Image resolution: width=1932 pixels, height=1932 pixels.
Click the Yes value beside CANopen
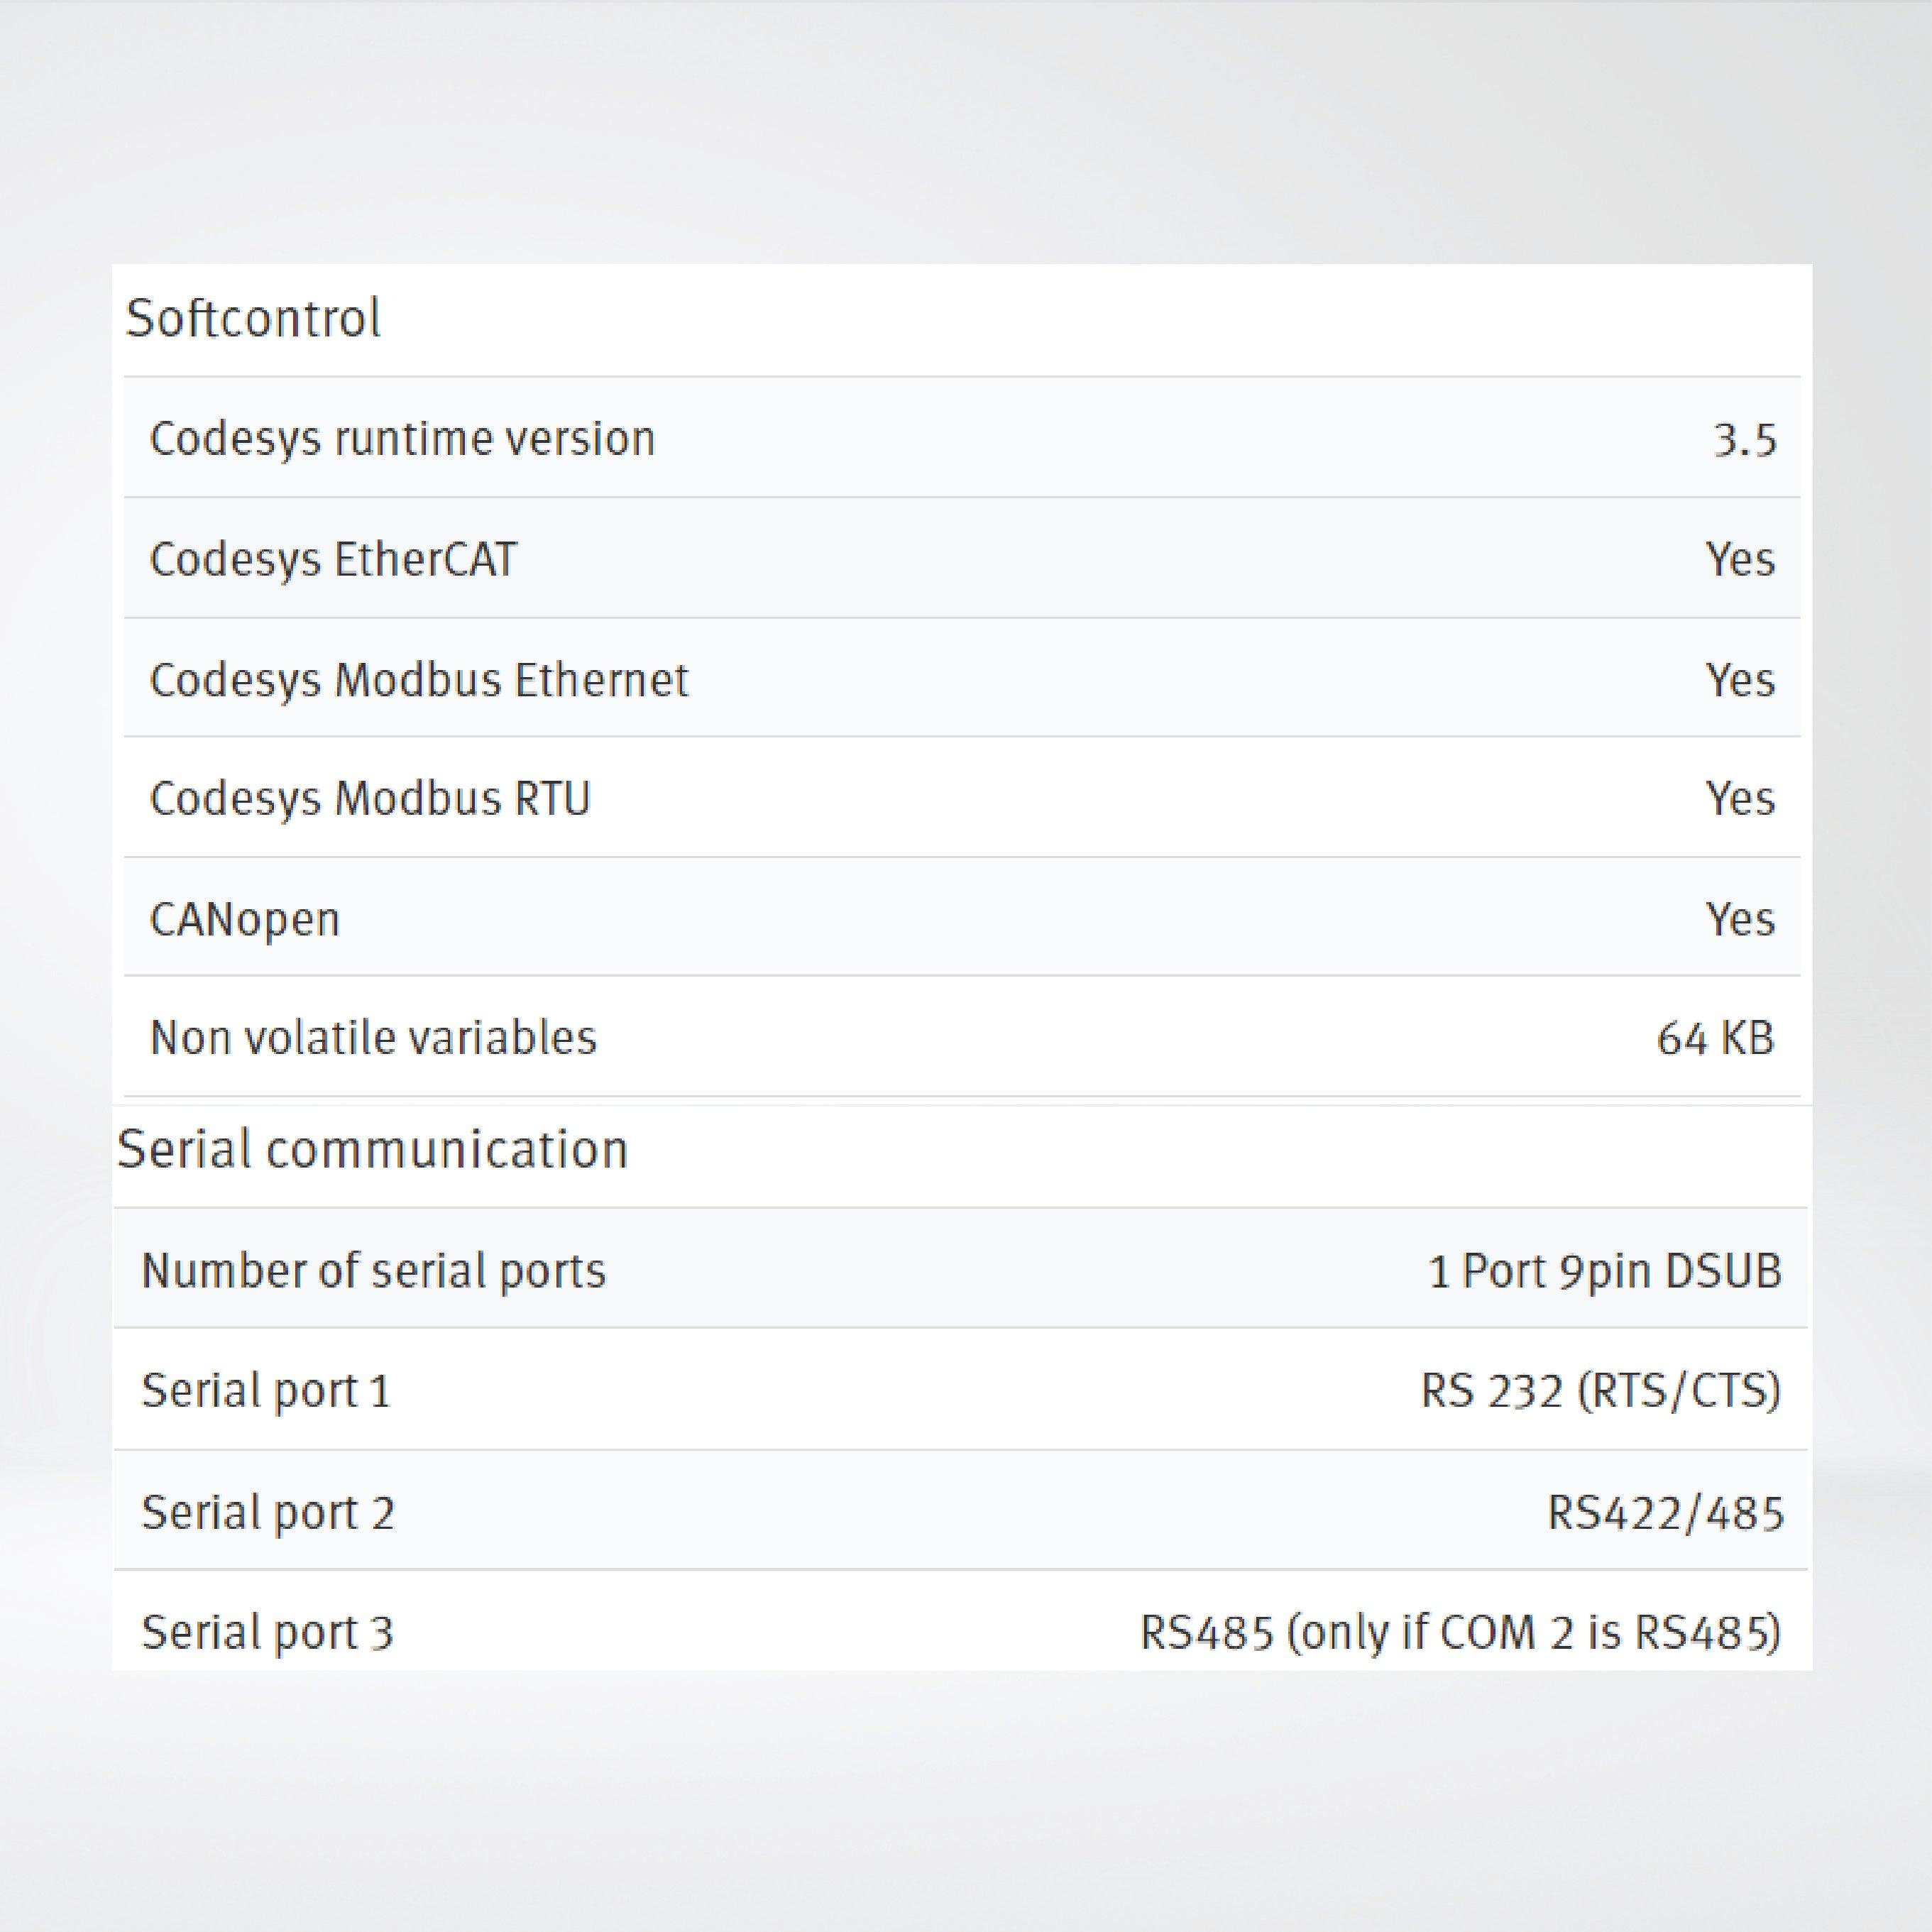[1740, 919]
